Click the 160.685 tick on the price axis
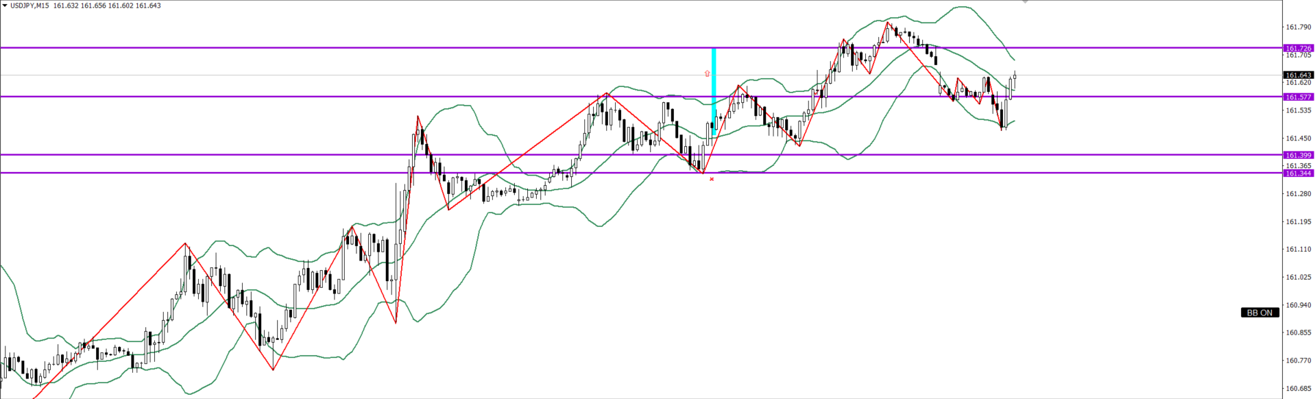 click(1298, 388)
